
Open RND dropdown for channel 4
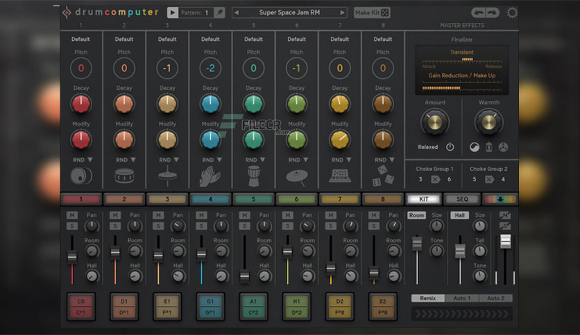coord(212,160)
